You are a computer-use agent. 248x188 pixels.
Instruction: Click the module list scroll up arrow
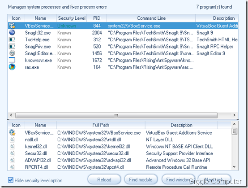pyautogui.click(x=235, y=124)
